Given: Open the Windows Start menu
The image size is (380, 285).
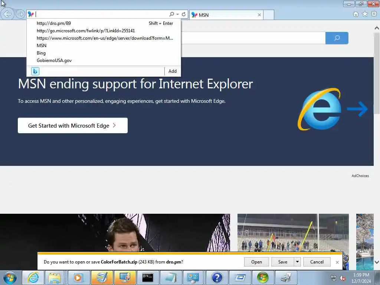Looking at the screenshot, I should [x=10, y=278].
